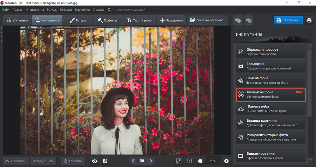Click the printer icon next to Save
The width and height of the screenshot is (316, 167).
click(x=309, y=20)
